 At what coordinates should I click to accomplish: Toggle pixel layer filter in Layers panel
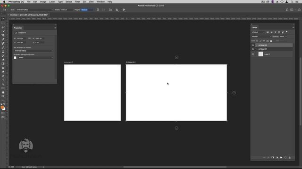point(268,32)
